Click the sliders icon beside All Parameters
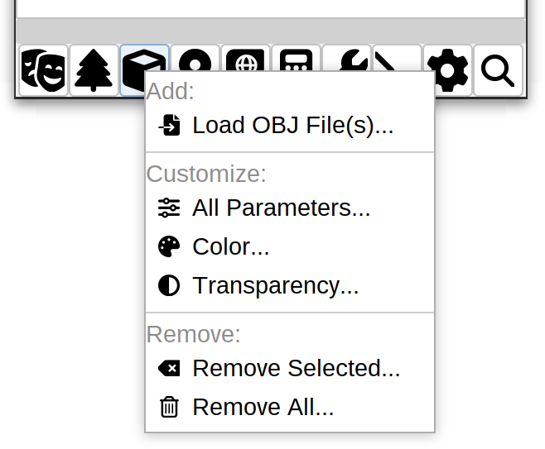545x449 pixels. click(x=169, y=208)
